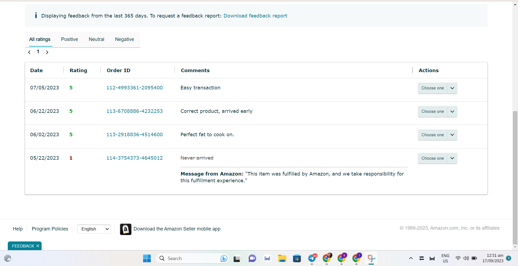Open Program Policies footer link
This screenshot has width=518, height=266.
(50, 229)
